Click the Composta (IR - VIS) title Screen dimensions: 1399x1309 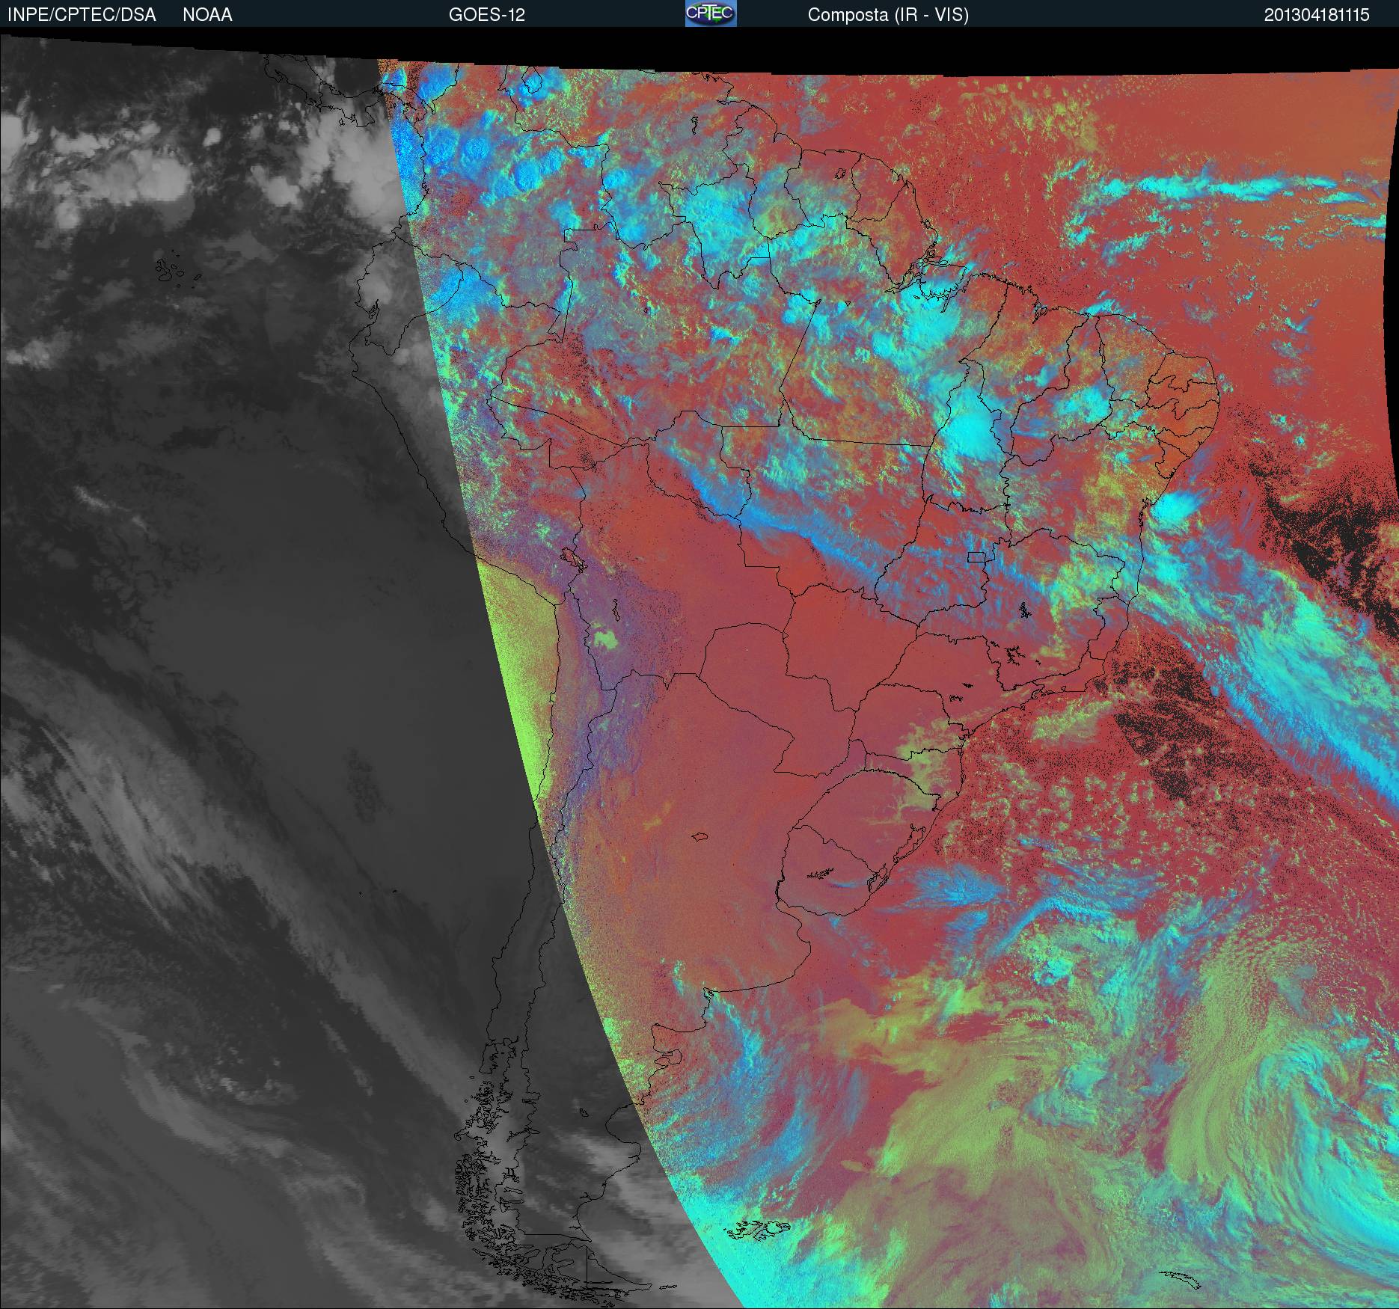coord(888,15)
